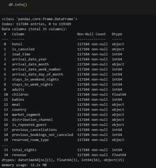Screen dimensions: 156x168
Task: Click the revenue float64 dtype
Action: click(119, 155)
